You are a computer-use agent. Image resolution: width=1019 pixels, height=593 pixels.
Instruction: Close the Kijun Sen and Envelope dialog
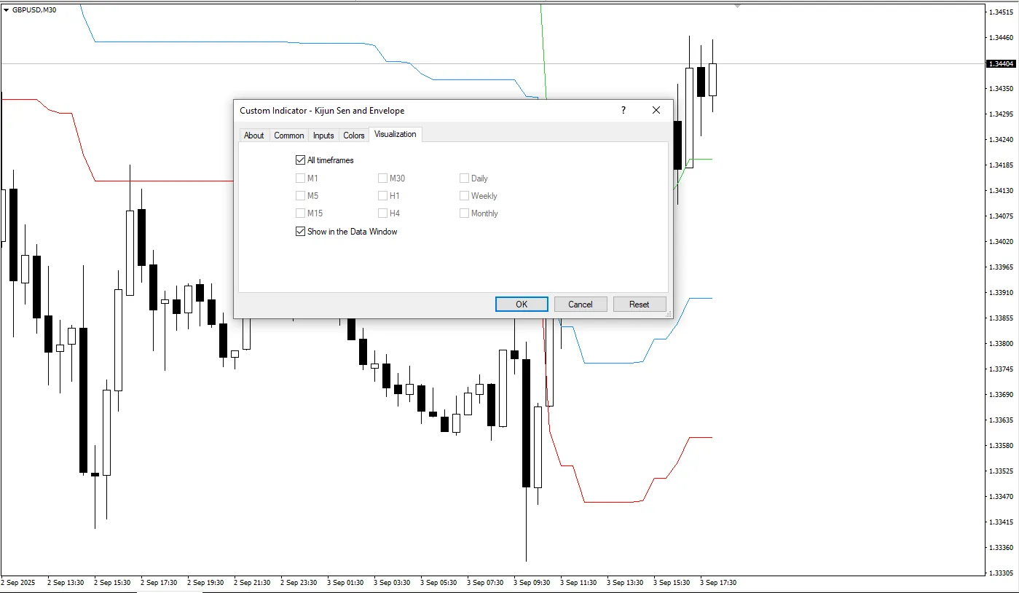(656, 110)
